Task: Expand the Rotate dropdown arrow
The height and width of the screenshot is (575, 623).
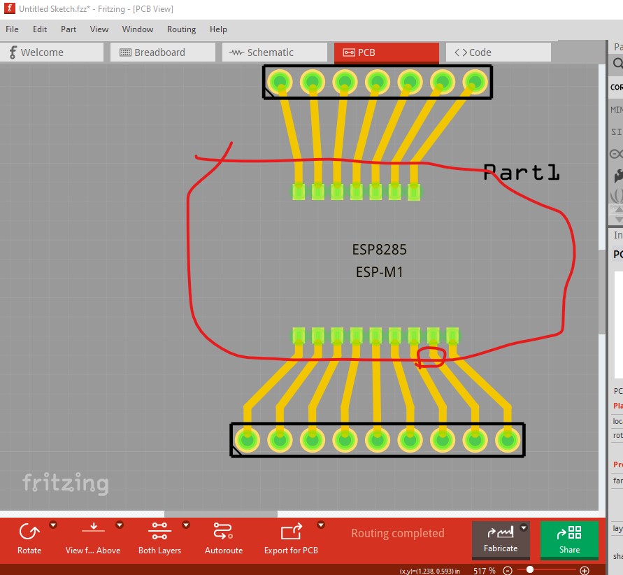Action: click(x=53, y=525)
